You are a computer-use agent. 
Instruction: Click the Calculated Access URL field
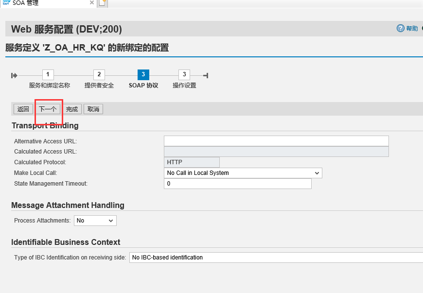pyautogui.click(x=276, y=152)
